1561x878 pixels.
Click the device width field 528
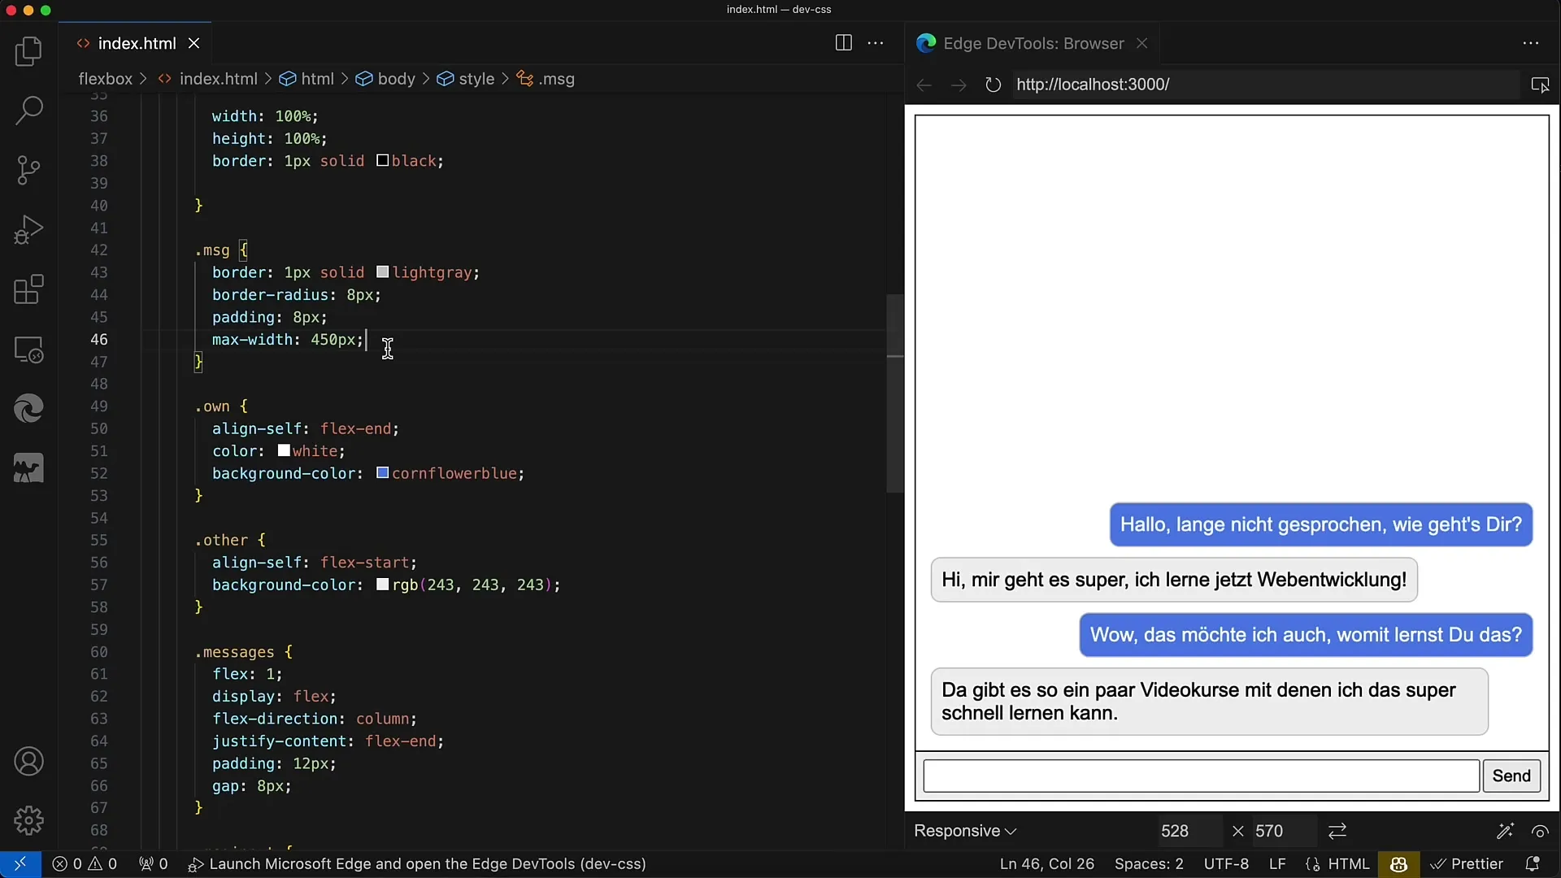click(1189, 831)
